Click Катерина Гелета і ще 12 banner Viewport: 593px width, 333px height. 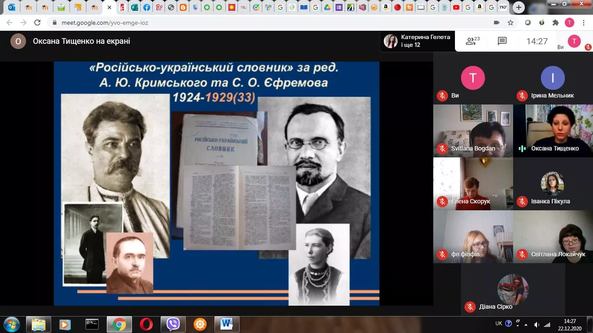click(x=416, y=41)
